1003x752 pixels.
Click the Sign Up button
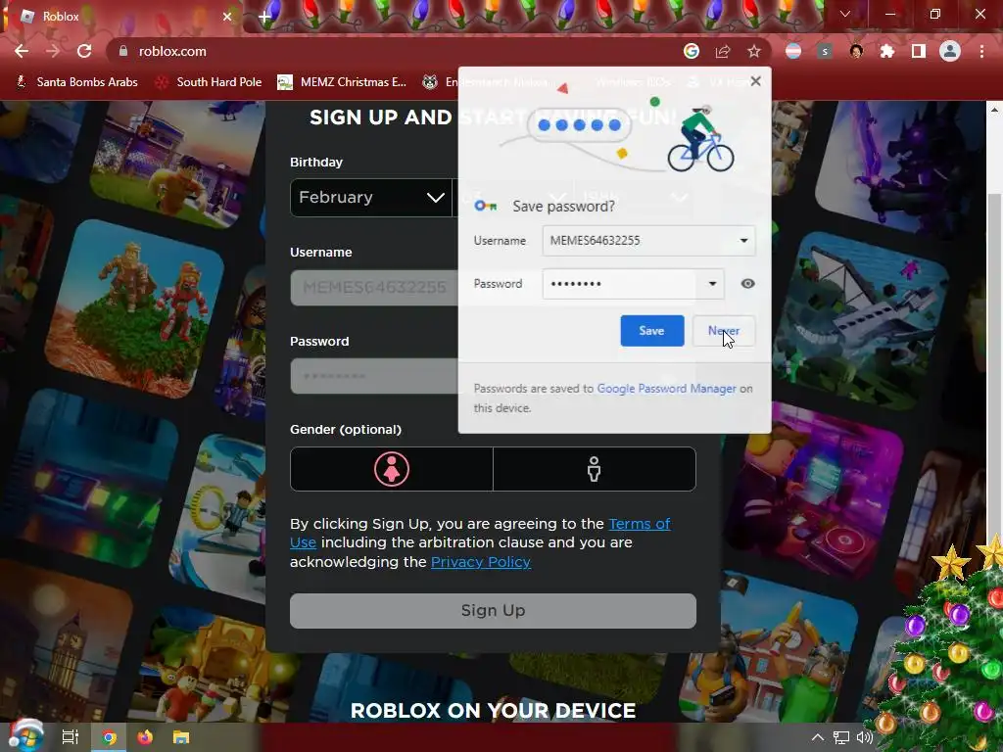(494, 611)
